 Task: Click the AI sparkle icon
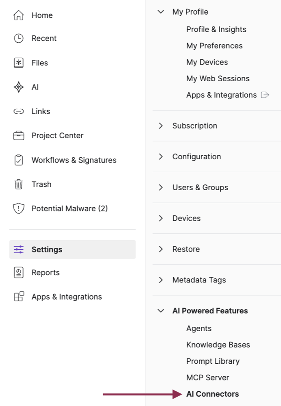click(19, 87)
